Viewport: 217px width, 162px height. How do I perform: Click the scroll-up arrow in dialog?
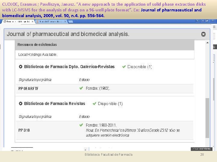(x=207, y=43)
